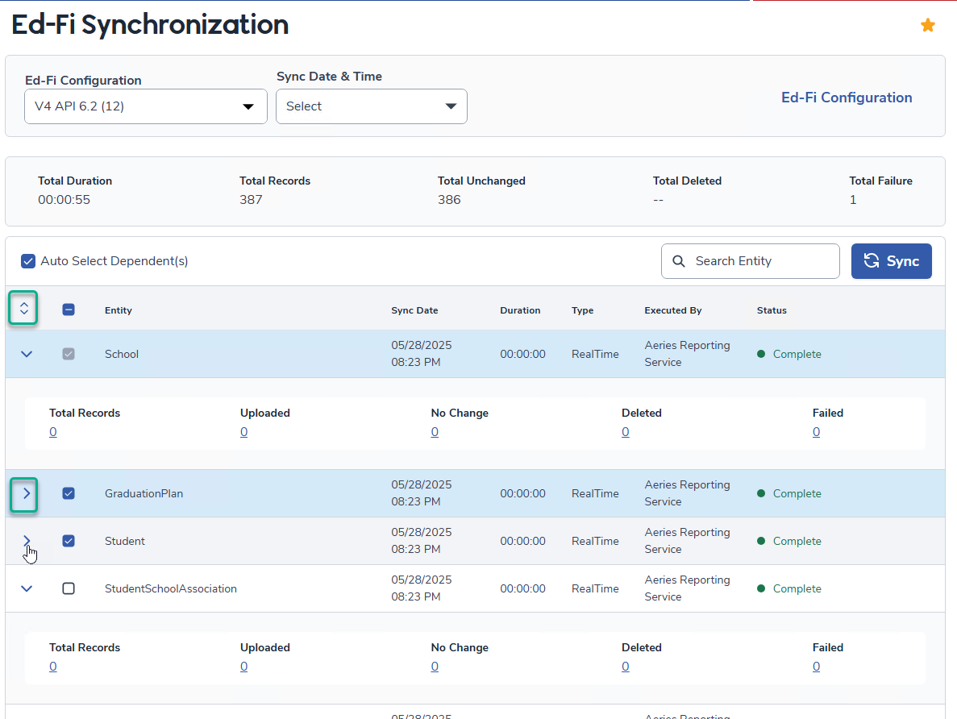Image resolution: width=957 pixels, height=719 pixels.
Task: Click the GraduationPlan entity name
Action: [x=144, y=493]
